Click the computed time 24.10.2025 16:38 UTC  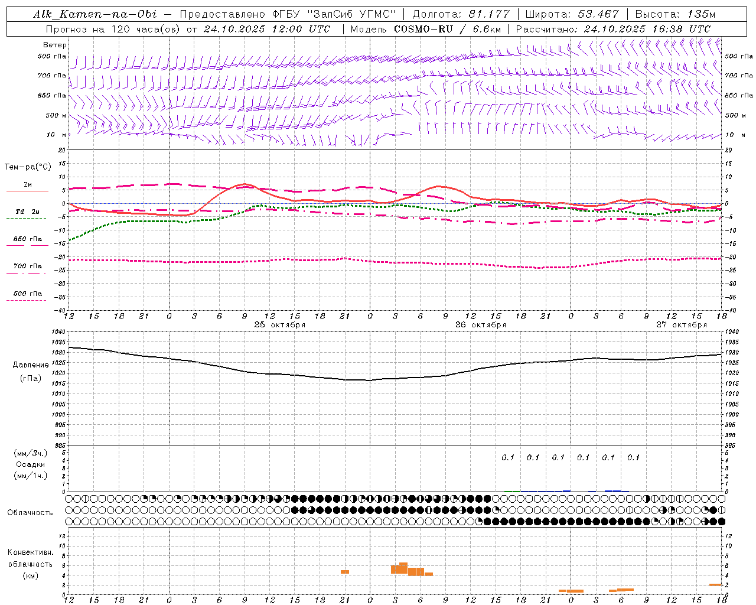click(647, 29)
